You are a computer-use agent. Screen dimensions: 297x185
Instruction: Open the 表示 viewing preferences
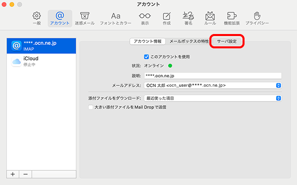coord(145,19)
